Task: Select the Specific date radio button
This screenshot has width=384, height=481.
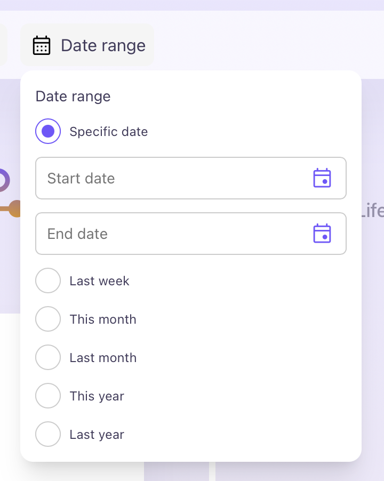Action: tap(48, 131)
